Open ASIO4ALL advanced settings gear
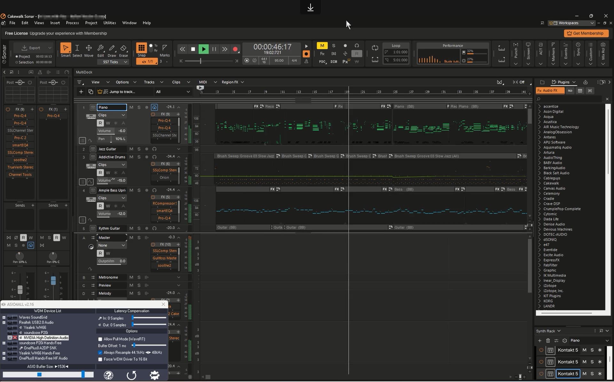 coord(154,375)
